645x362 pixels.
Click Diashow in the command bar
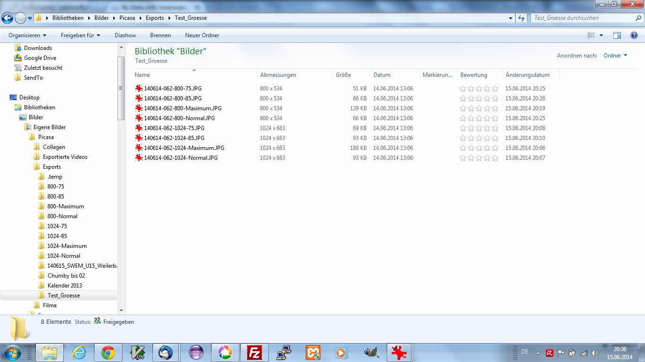pos(125,35)
